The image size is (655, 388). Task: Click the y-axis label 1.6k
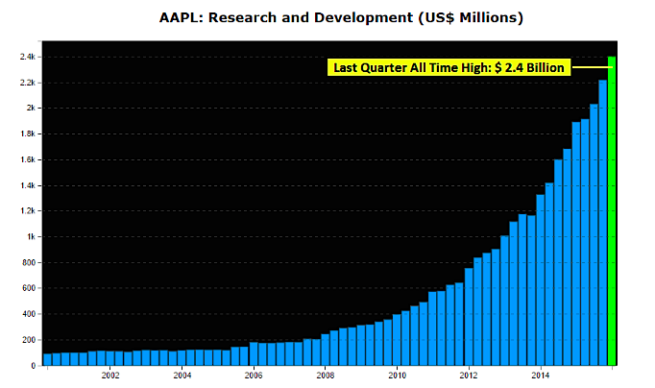point(28,160)
